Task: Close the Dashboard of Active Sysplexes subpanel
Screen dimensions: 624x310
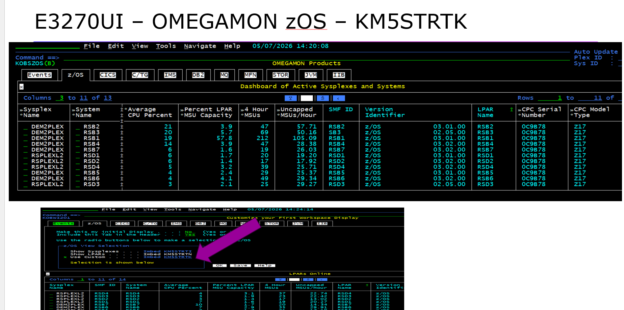Action: tap(21, 87)
